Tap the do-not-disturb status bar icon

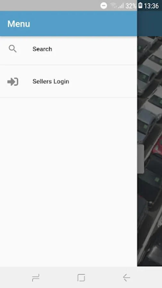pos(104,6)
